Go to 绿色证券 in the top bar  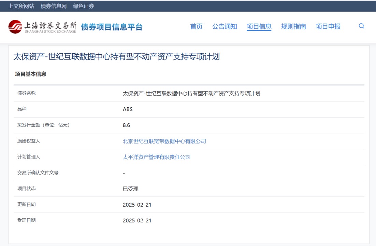[x=84, y=6]
